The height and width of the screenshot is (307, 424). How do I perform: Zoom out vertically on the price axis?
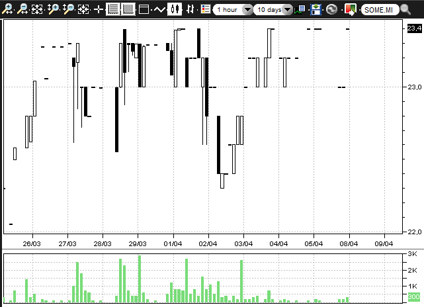(x=68, y=9)
